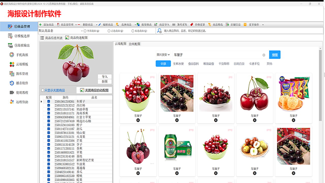
Task: Click the 搜图 search button
Action: click(x=275, y=54)
